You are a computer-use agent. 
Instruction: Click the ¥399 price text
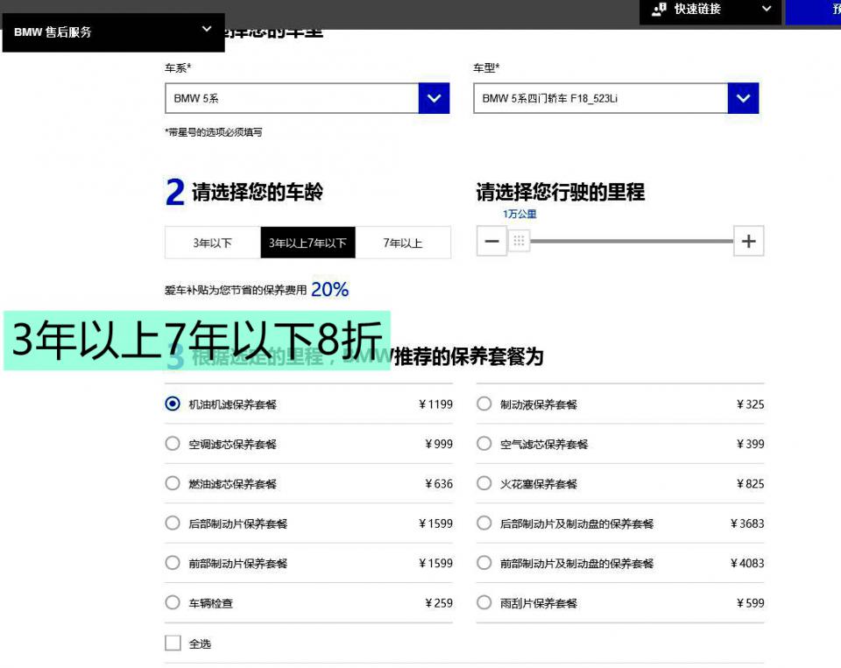(x=751, y=444)
